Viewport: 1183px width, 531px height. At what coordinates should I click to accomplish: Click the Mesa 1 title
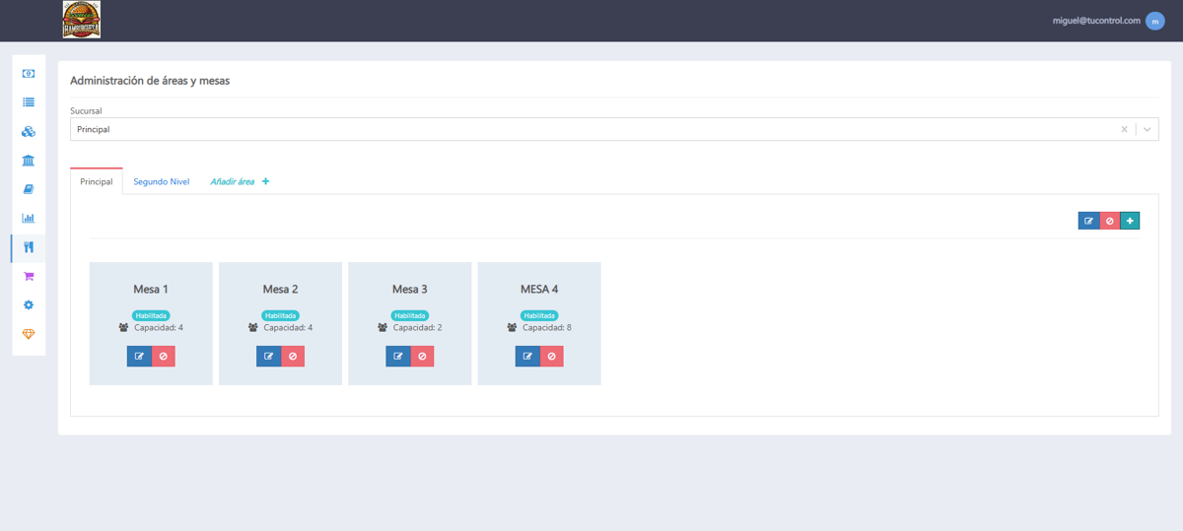pos(151,290)
